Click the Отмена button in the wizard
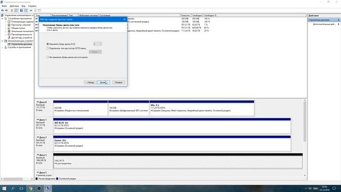 118,83
